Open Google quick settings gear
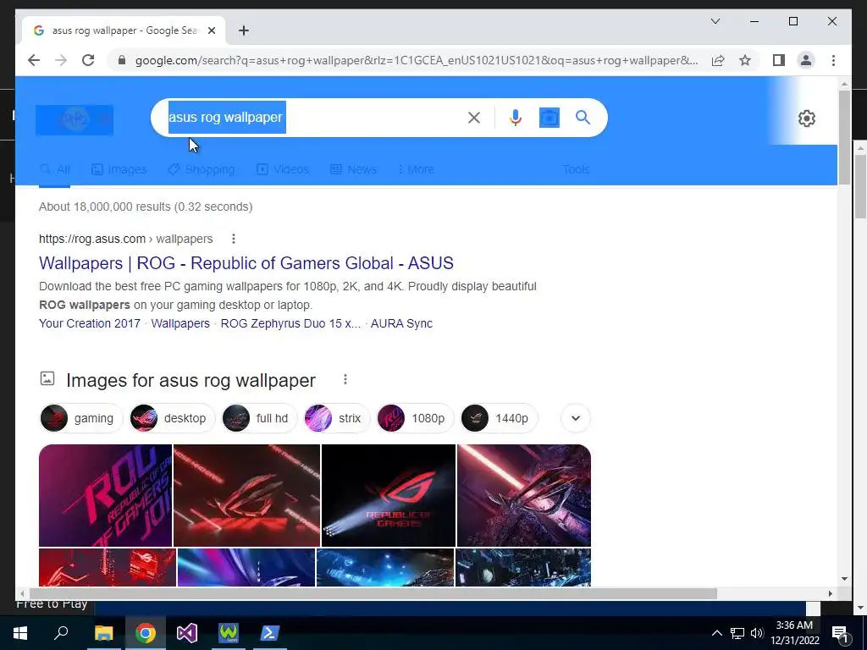The image size is (867, 650). (x=806, y=118)
